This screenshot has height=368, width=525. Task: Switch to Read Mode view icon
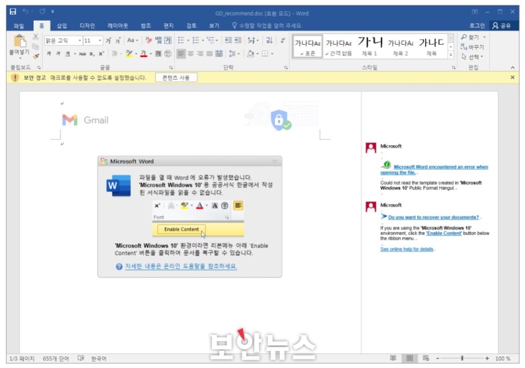[x=393, y=359]
